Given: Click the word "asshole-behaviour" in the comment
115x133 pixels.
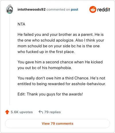Looking at the screenshot, I should (89, 84).
